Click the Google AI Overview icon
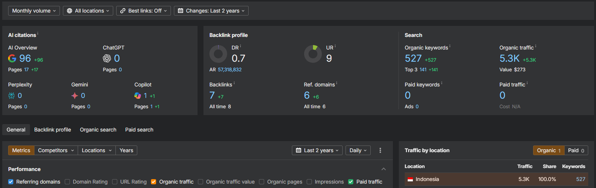Screen dimensions: 596x188 pos(12,58)
